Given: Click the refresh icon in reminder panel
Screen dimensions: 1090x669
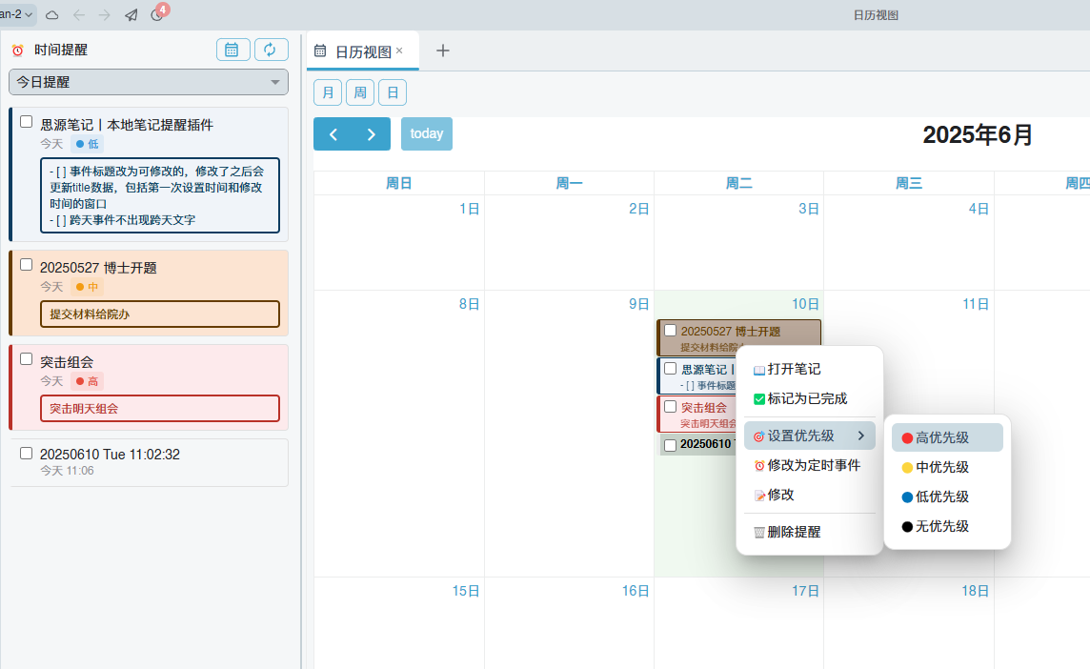Looking at the screenshot, I should click(x=271, y=50).
